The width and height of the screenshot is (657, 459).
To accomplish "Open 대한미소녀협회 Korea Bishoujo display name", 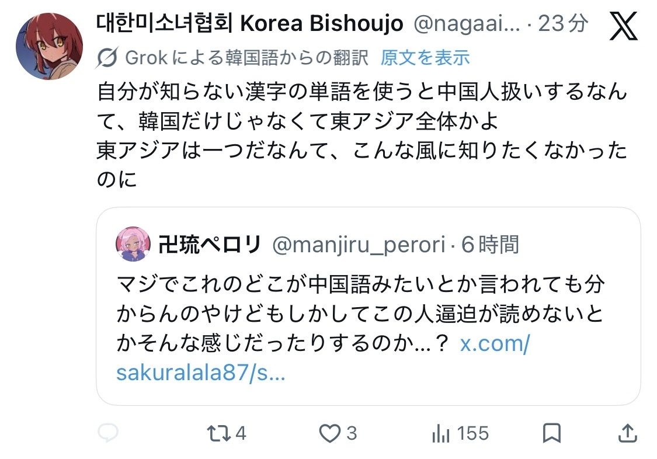I will click(x=249, y=24).
